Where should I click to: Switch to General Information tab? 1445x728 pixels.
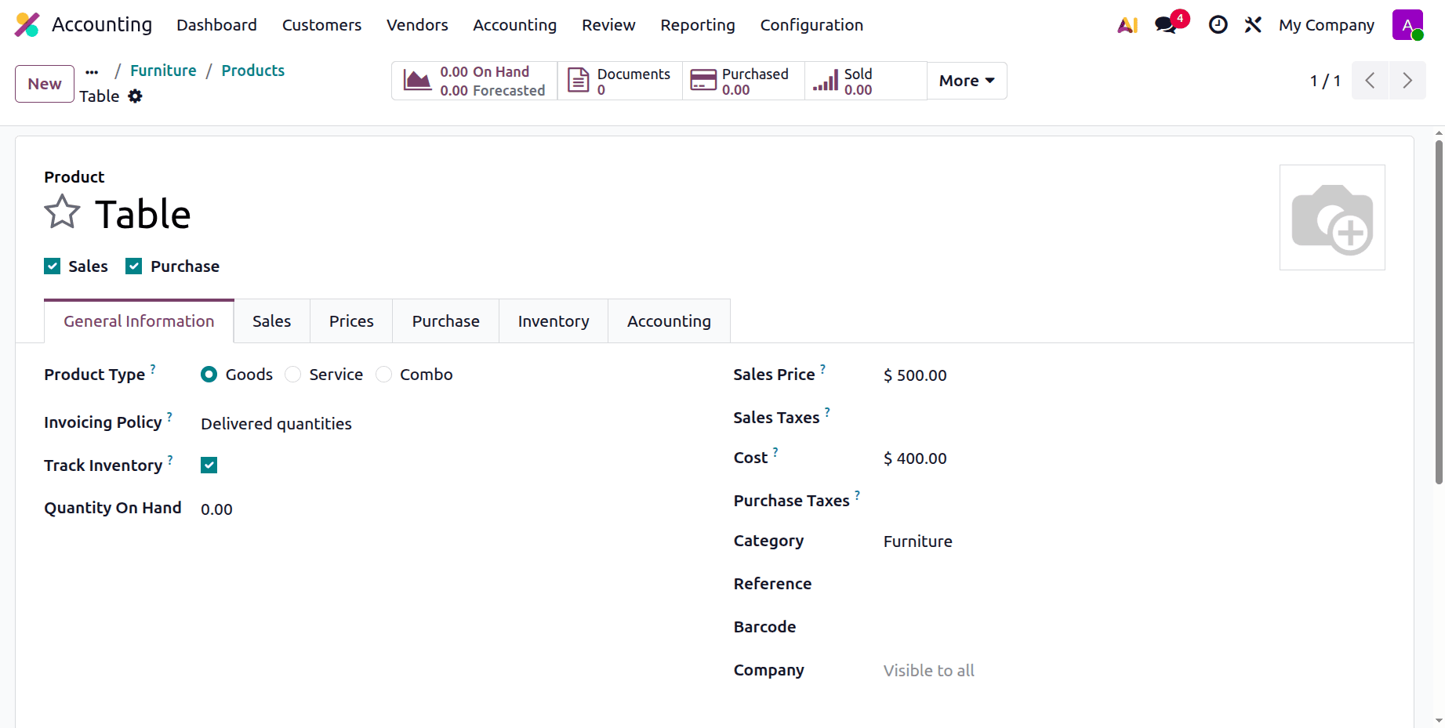click(139, 321)
